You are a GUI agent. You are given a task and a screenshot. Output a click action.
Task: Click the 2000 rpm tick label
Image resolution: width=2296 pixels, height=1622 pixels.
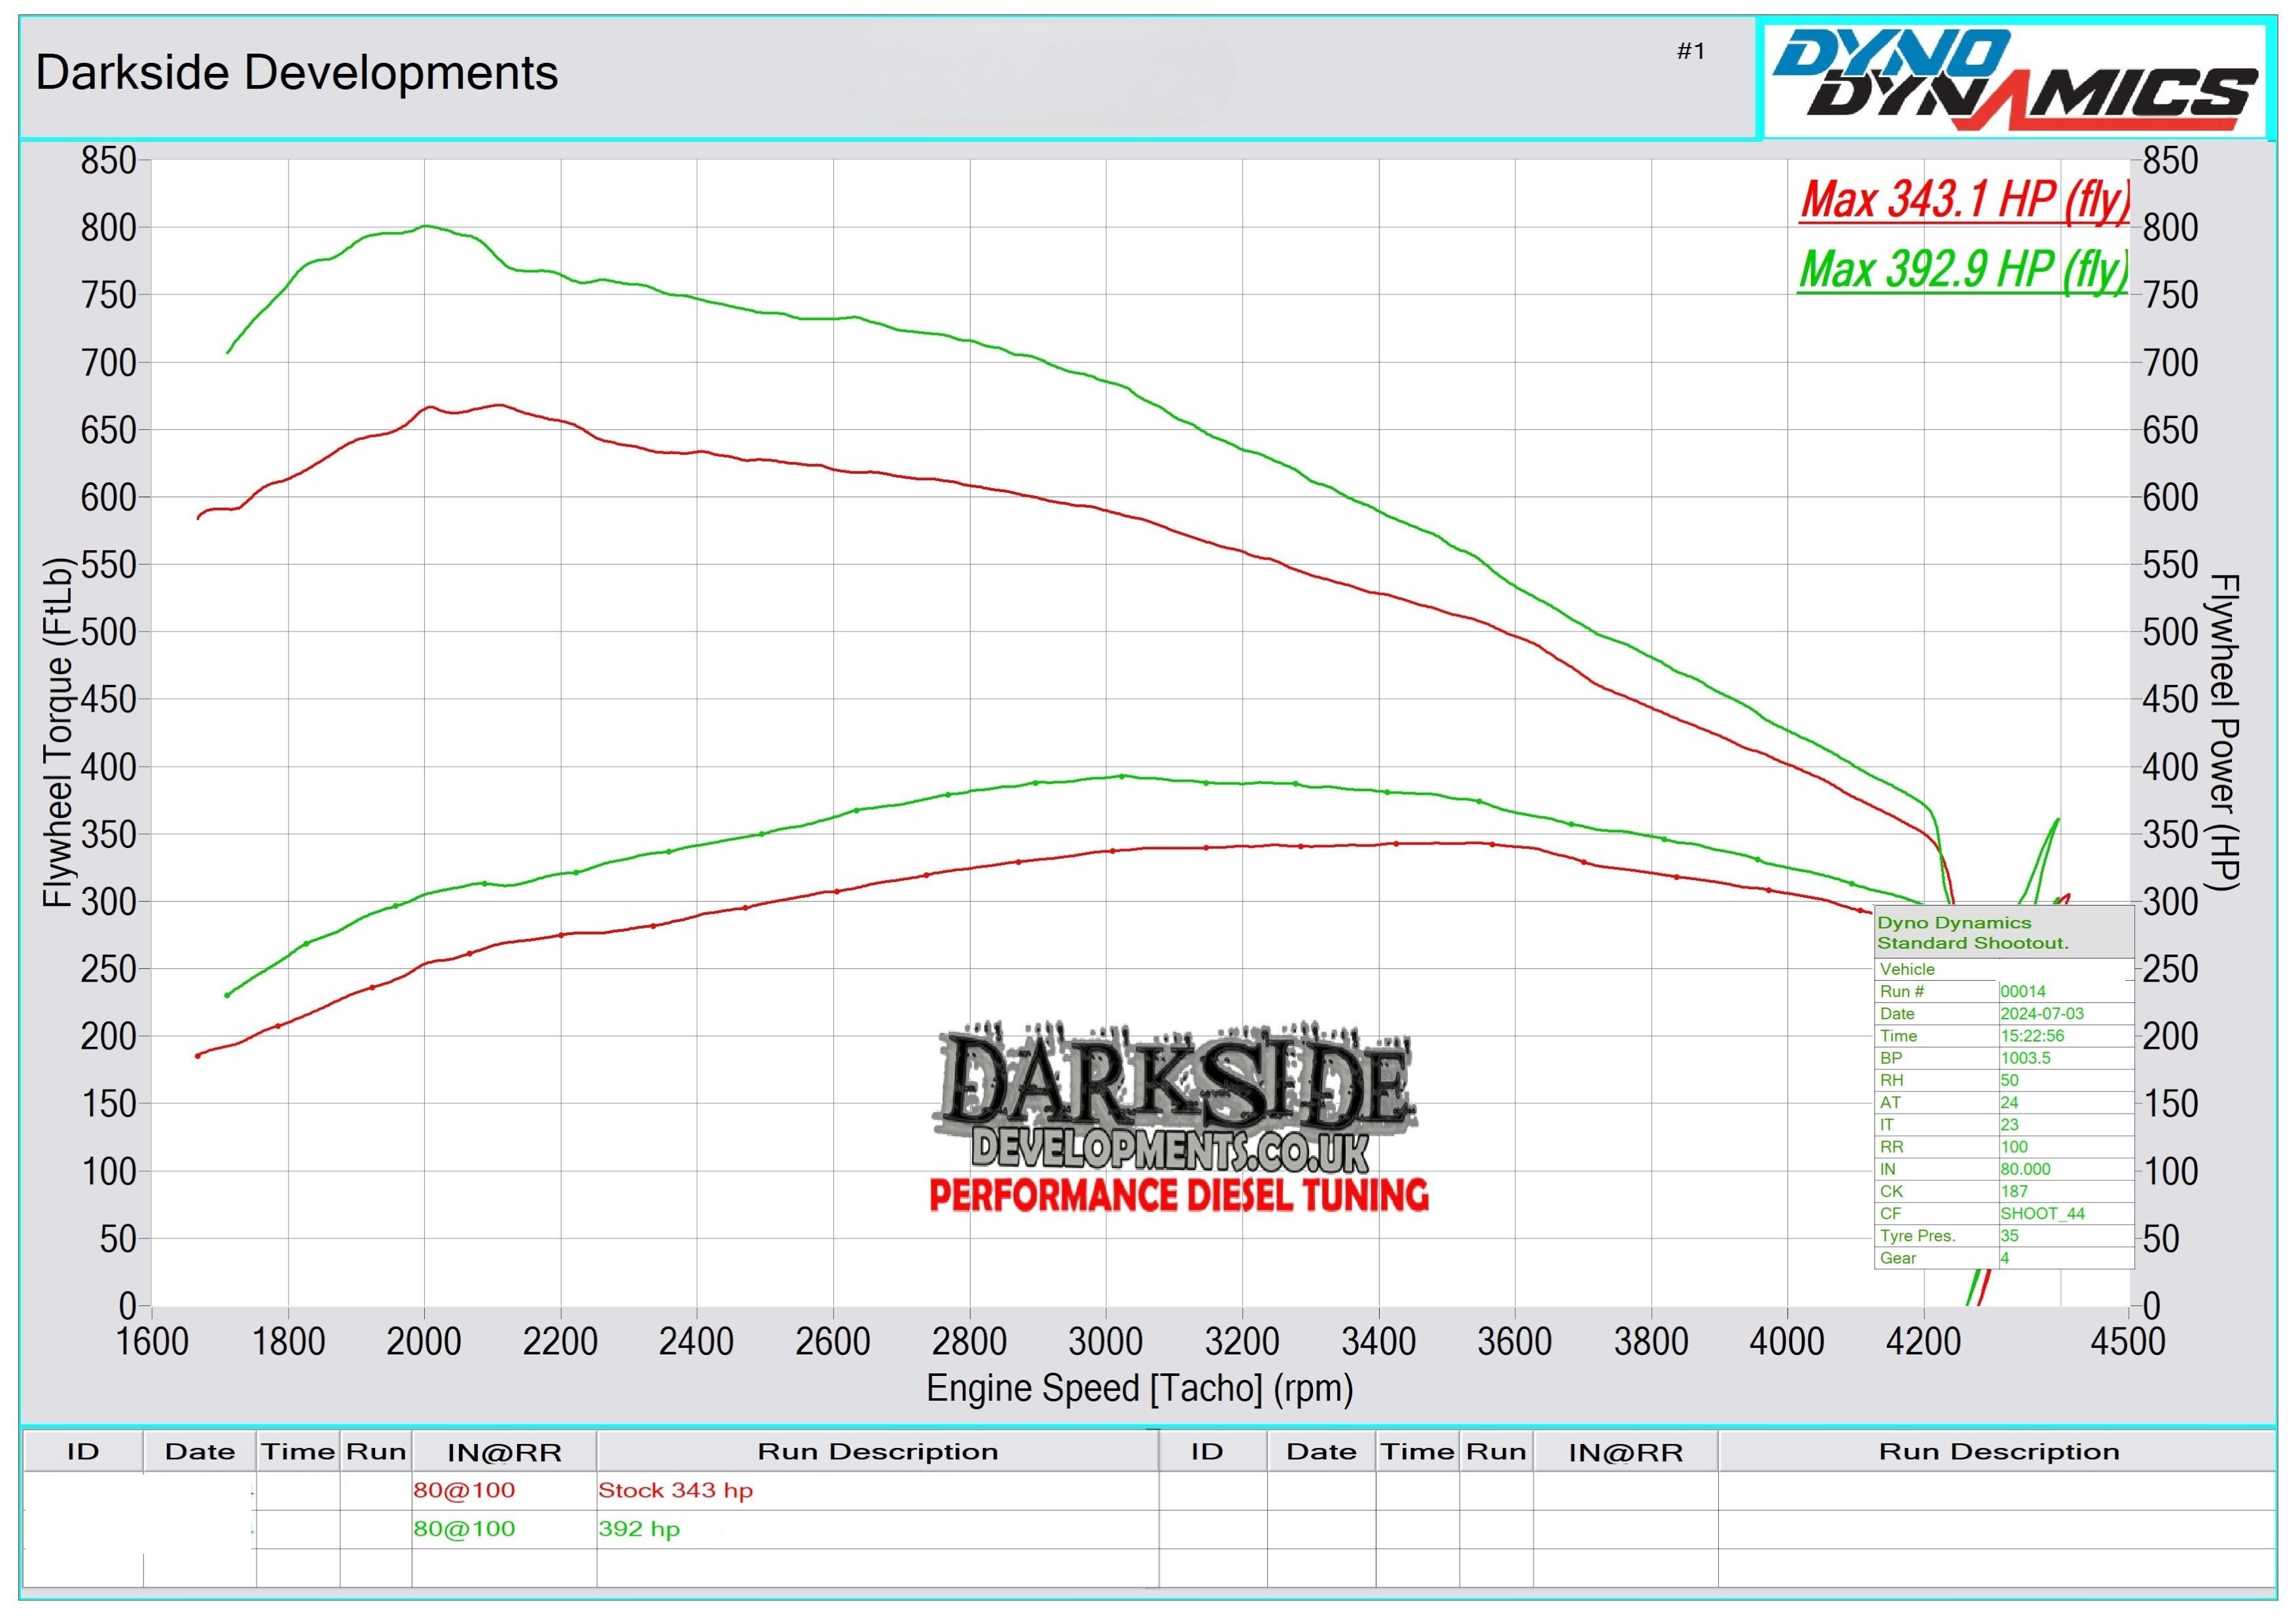[424, 1340]
